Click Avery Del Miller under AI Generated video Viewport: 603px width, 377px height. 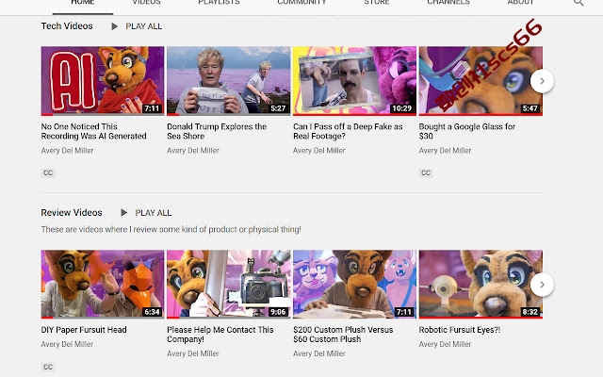tap(67, 151)
